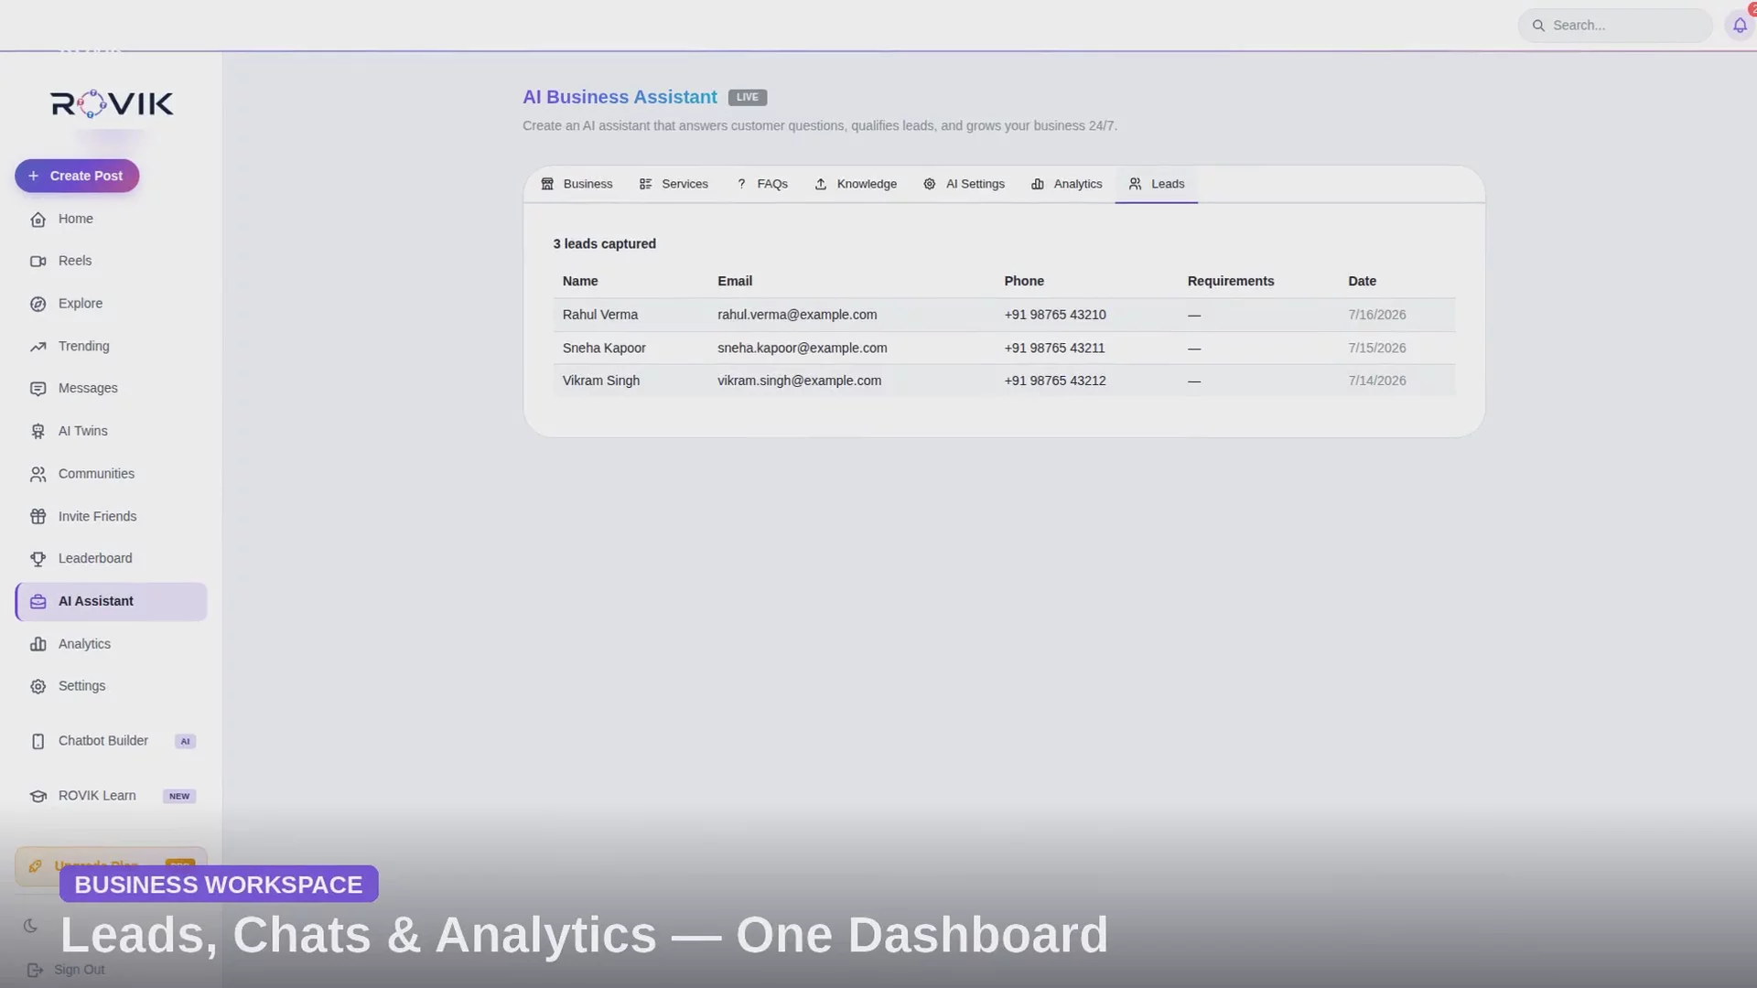Open Messages in the sidebar

(x=111, y=388)
